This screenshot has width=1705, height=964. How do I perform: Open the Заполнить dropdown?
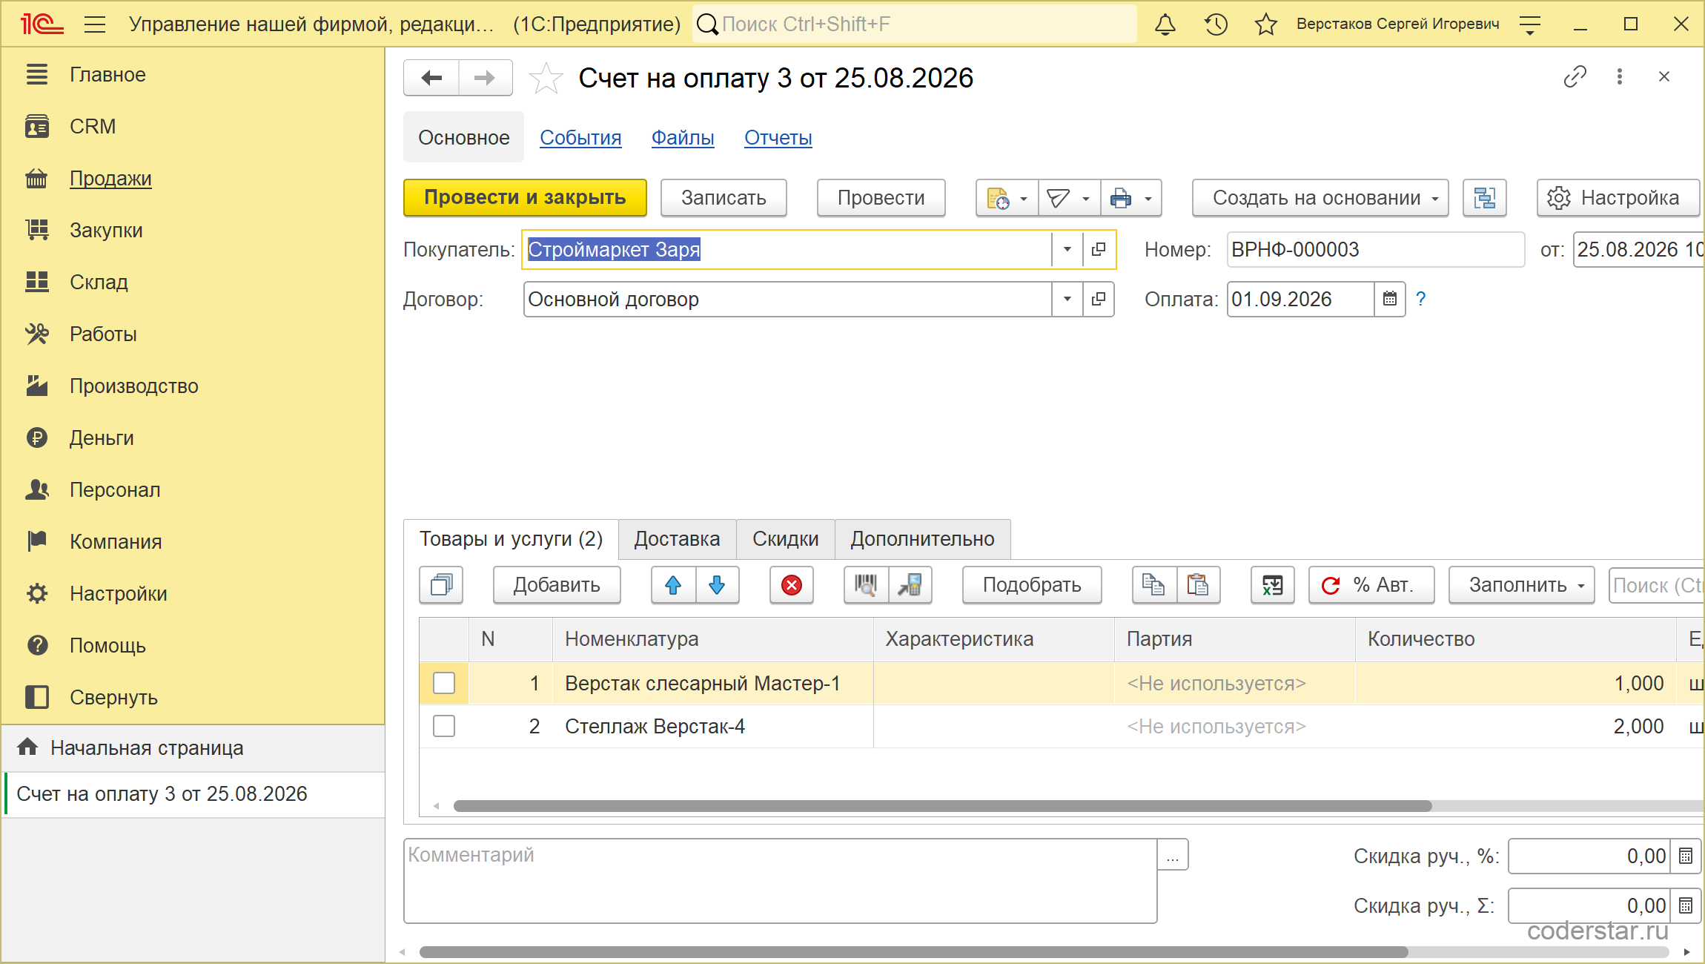point(1521,585)
